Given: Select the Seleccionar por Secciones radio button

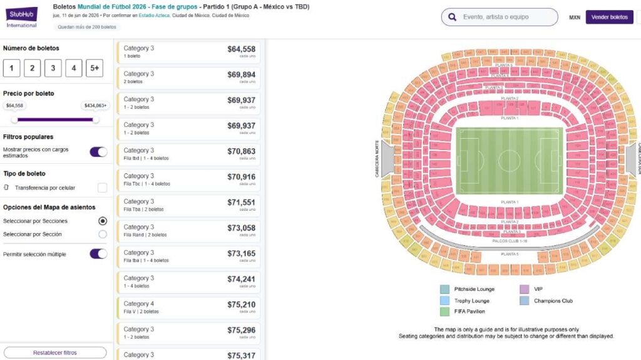Looking at the screenshot, I should pos(103,221).
